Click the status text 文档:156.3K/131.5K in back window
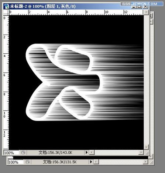 [x=60, y=162]
